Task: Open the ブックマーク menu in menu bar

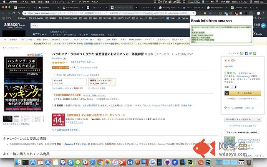Action: pyautogui.click(x=58, y=2)
